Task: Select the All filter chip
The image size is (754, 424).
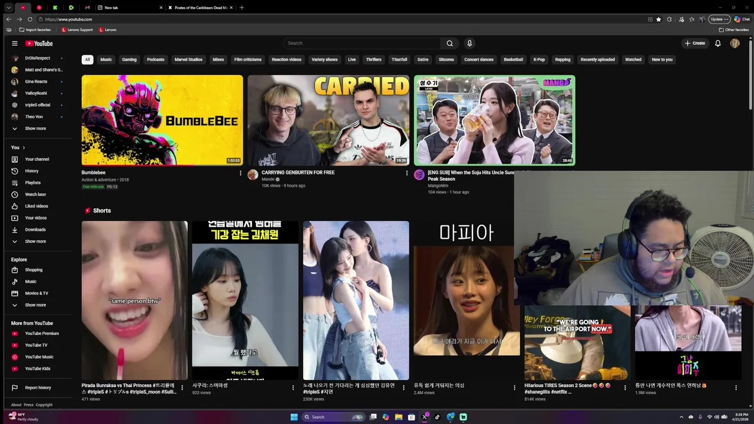Action: pyautogui.click(x=87, y=59)
